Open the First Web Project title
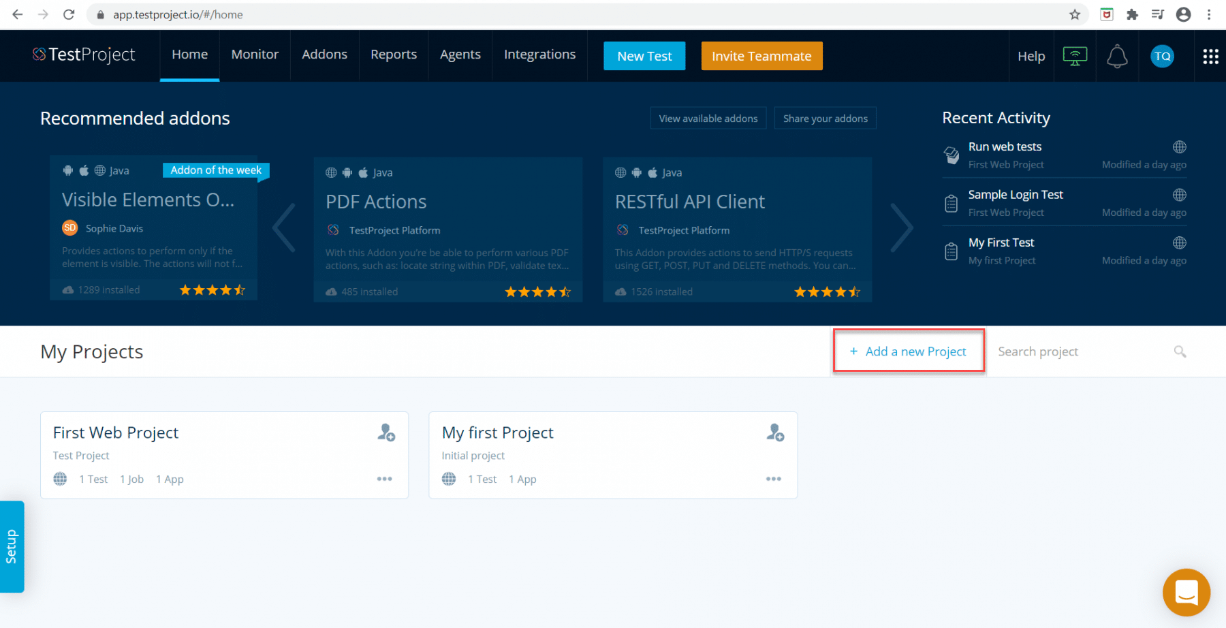 (116, 433)
